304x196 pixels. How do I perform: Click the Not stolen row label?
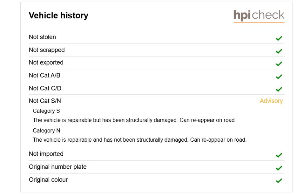click(43, 37)
